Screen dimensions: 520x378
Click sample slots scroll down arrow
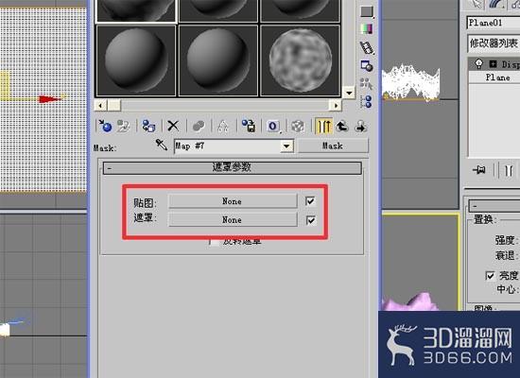[x=349, y=93]
